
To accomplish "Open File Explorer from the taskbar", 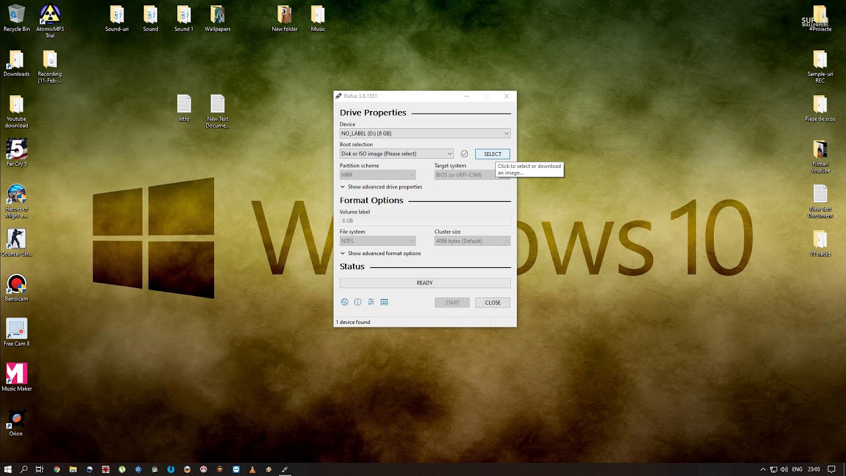I will click(x=73, y=469).
